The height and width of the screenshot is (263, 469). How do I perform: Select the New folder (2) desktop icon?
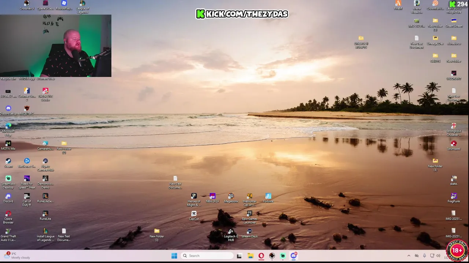coord(64,147)
